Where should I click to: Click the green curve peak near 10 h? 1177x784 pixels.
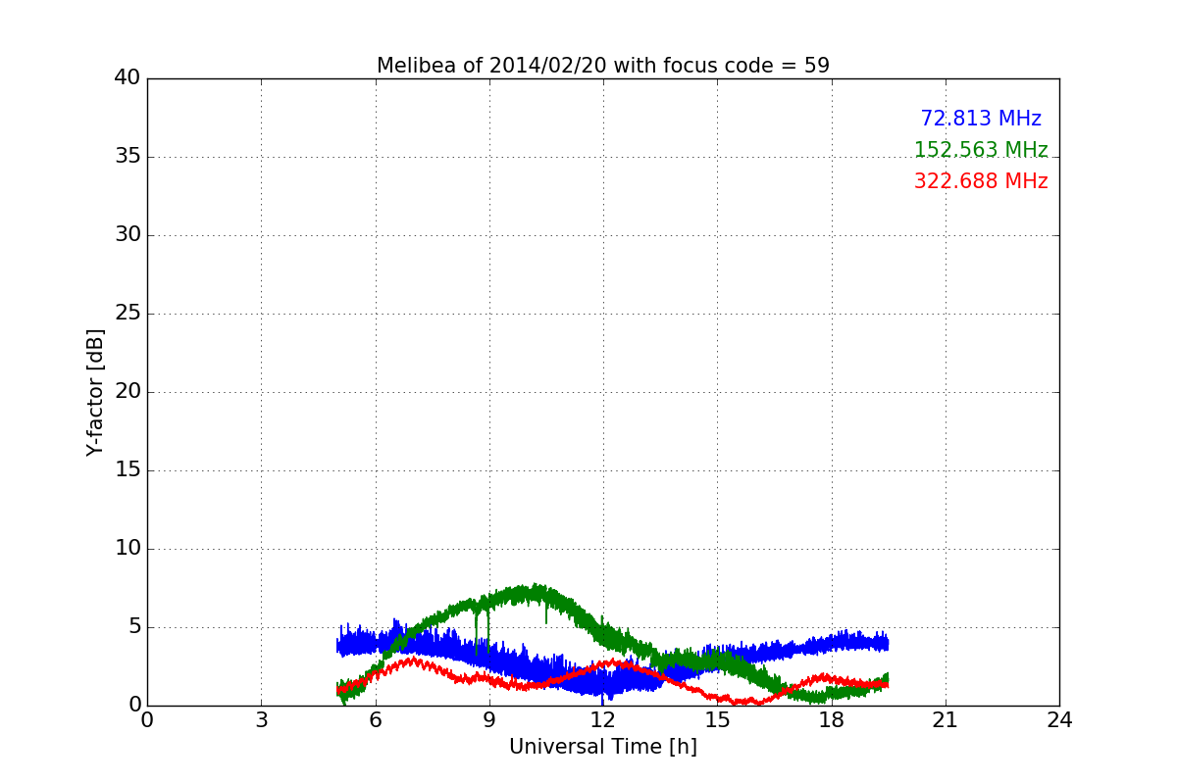tap(533, 593)
